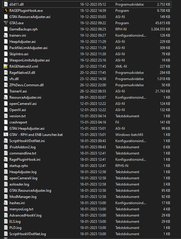181x239 pixels.
Task: Click the d3d11.dll file icon
Action: click(6, 4)
